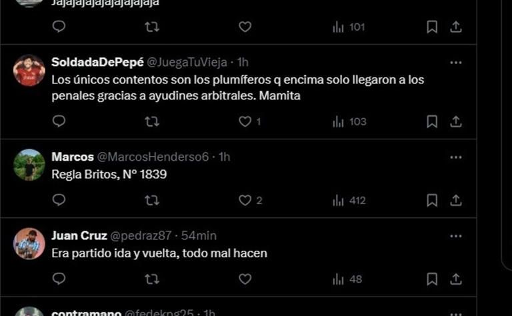Screen dimensions: 512x316
Task: Reply to SoldadaDePepé's tweet
Action: coord(59,121)
